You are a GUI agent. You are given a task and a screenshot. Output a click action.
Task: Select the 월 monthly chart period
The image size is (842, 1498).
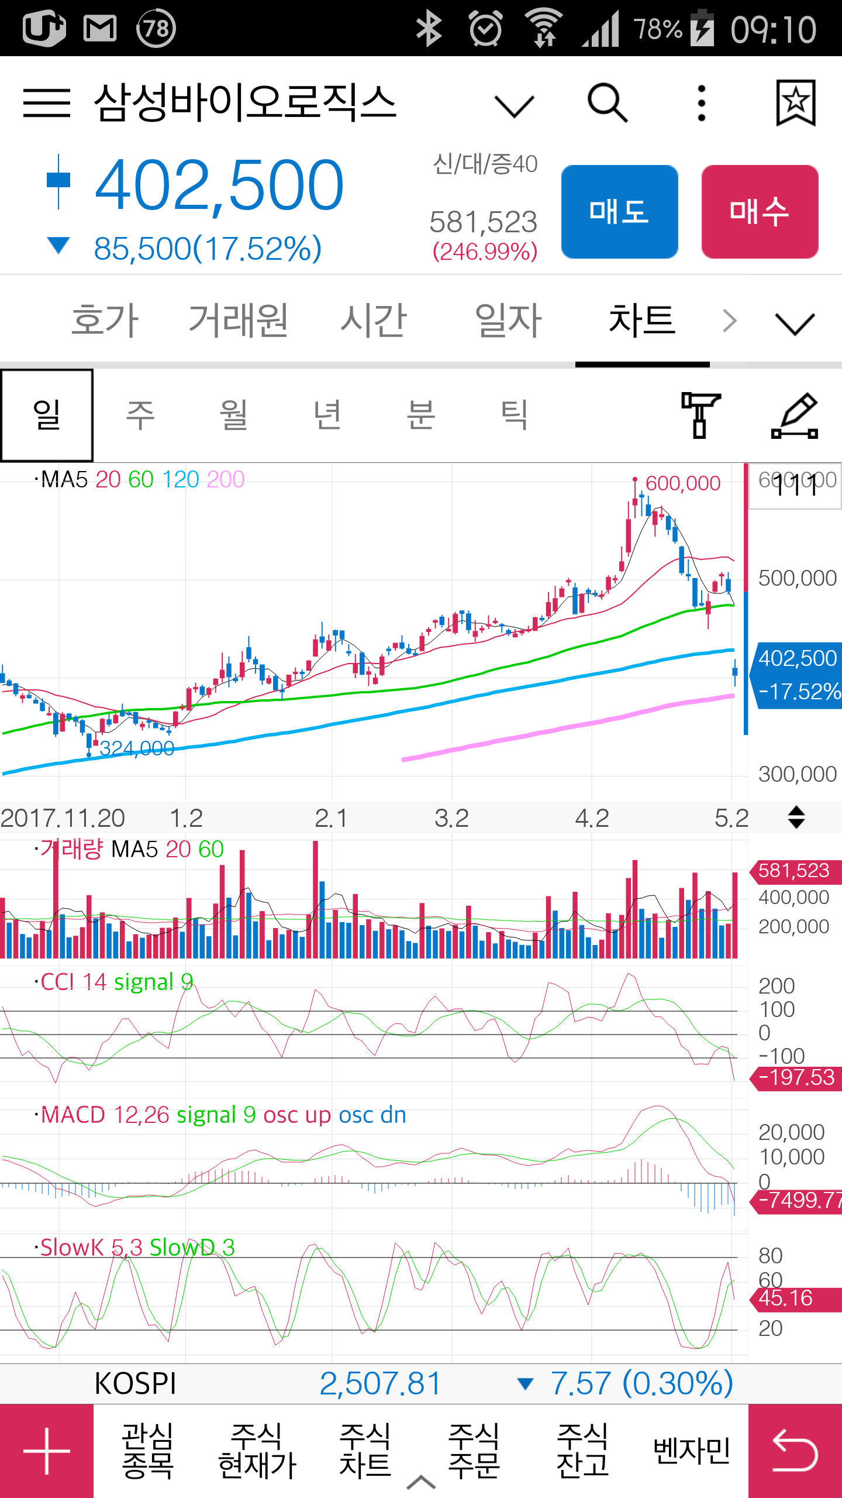click(x=234, y=415)
